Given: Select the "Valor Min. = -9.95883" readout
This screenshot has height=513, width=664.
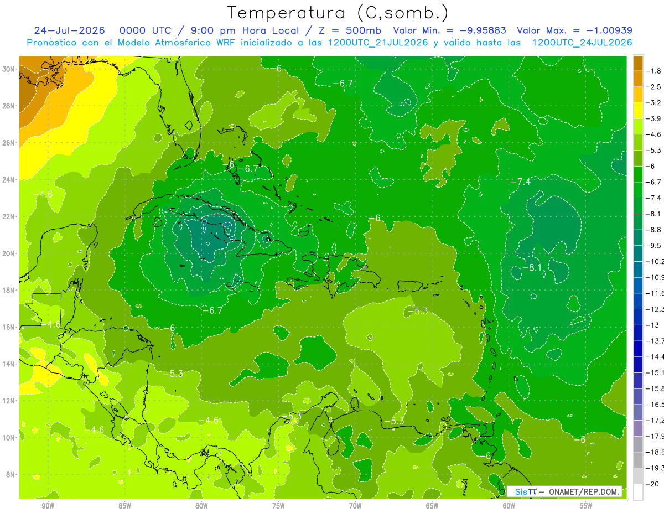Looking at the screenshot, I should pyautogui.click(x=450, y=30).
